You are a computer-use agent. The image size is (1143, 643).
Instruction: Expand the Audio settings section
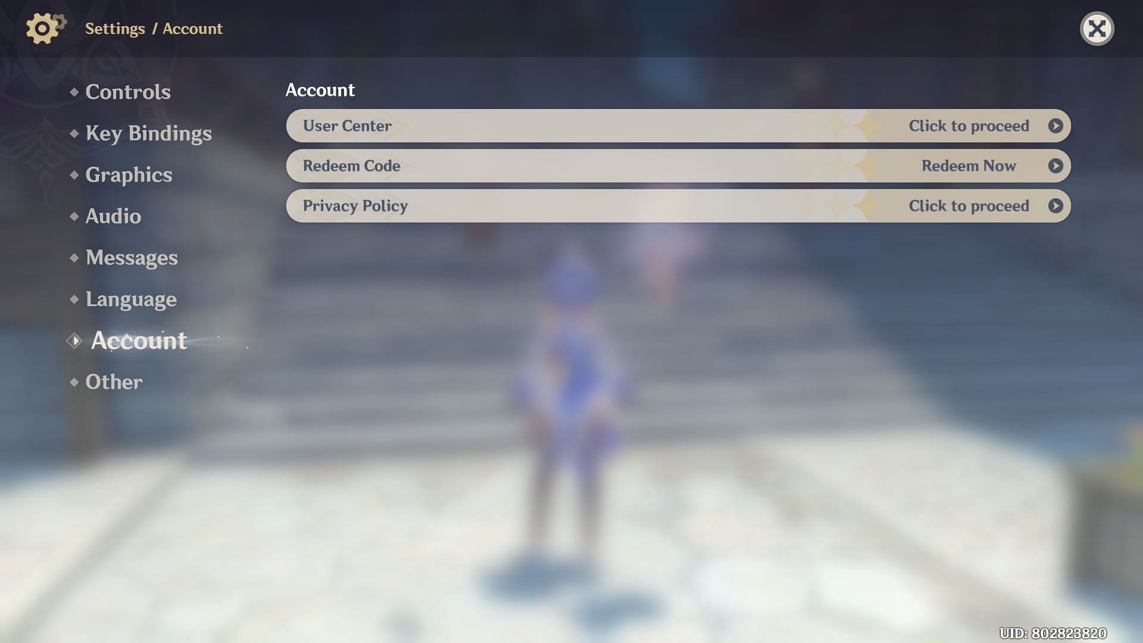(x=113, y=216)
